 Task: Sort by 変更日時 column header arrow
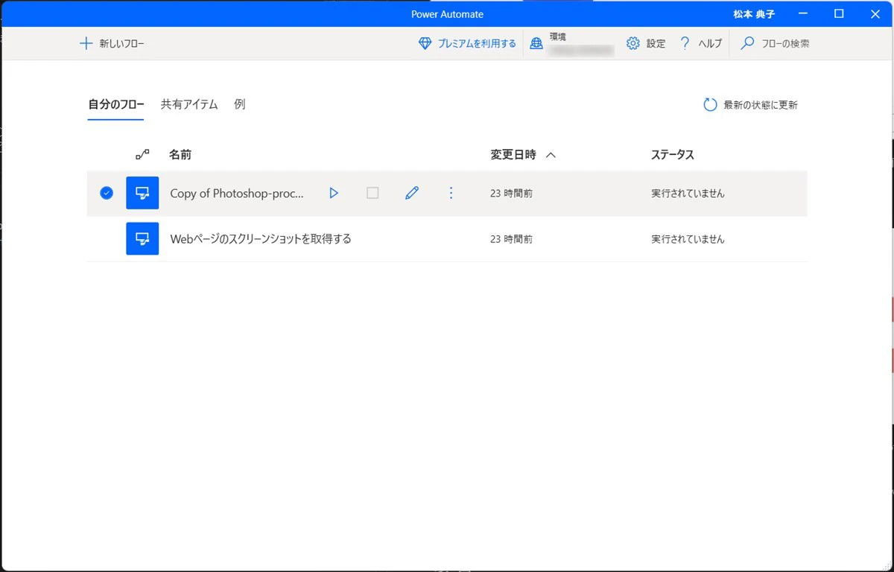point(551,155)
